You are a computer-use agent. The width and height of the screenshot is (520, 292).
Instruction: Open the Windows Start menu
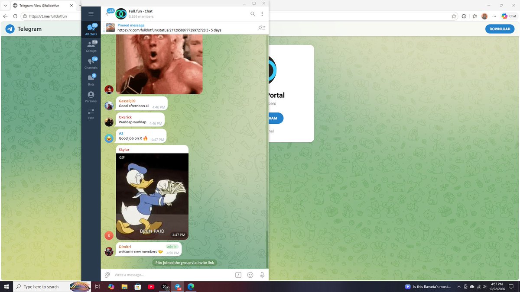[x=6, y=286]
